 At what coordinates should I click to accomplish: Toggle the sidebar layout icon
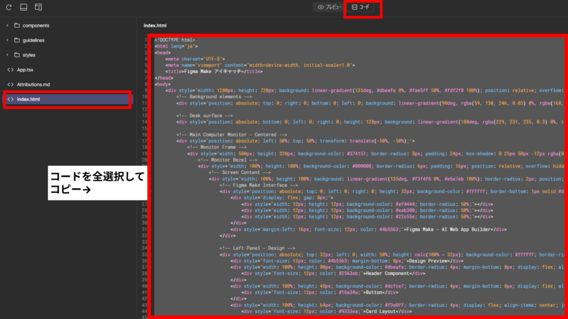point(38,7)
